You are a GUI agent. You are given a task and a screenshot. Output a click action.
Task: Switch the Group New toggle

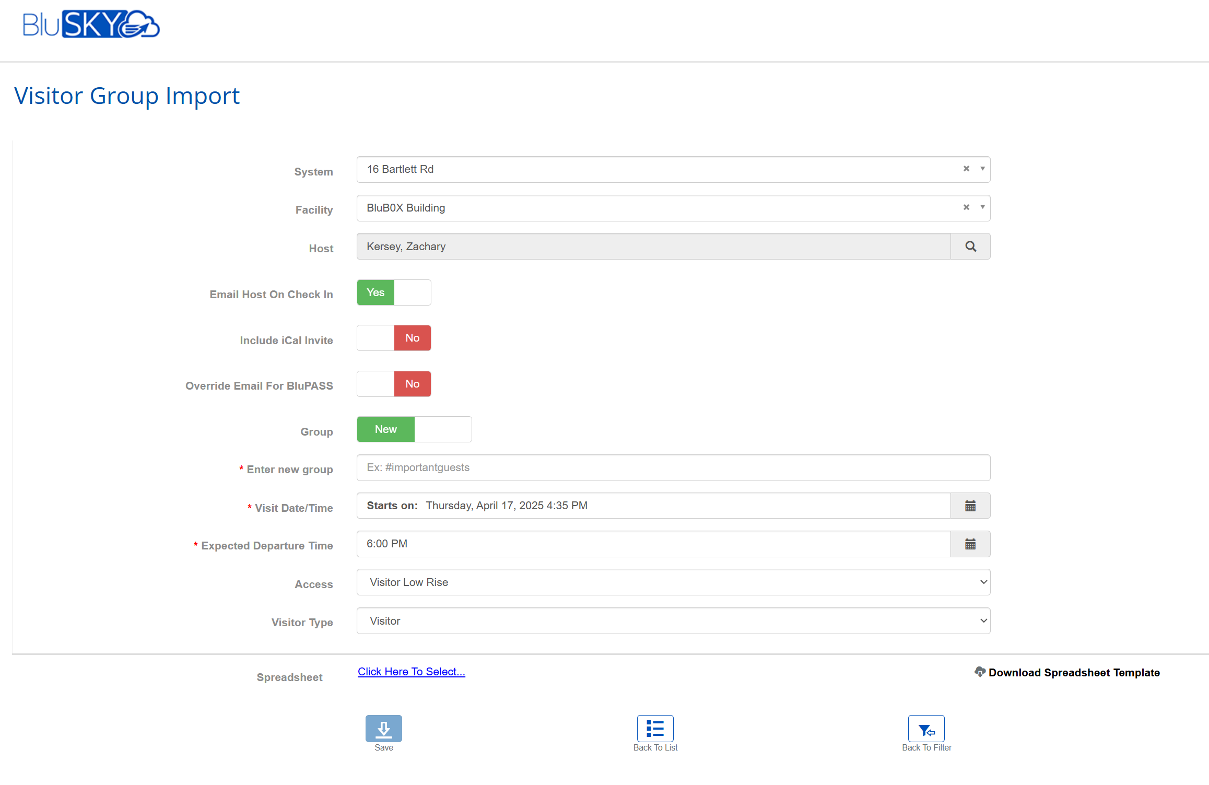pyautogui.click(x=414, y=429)
